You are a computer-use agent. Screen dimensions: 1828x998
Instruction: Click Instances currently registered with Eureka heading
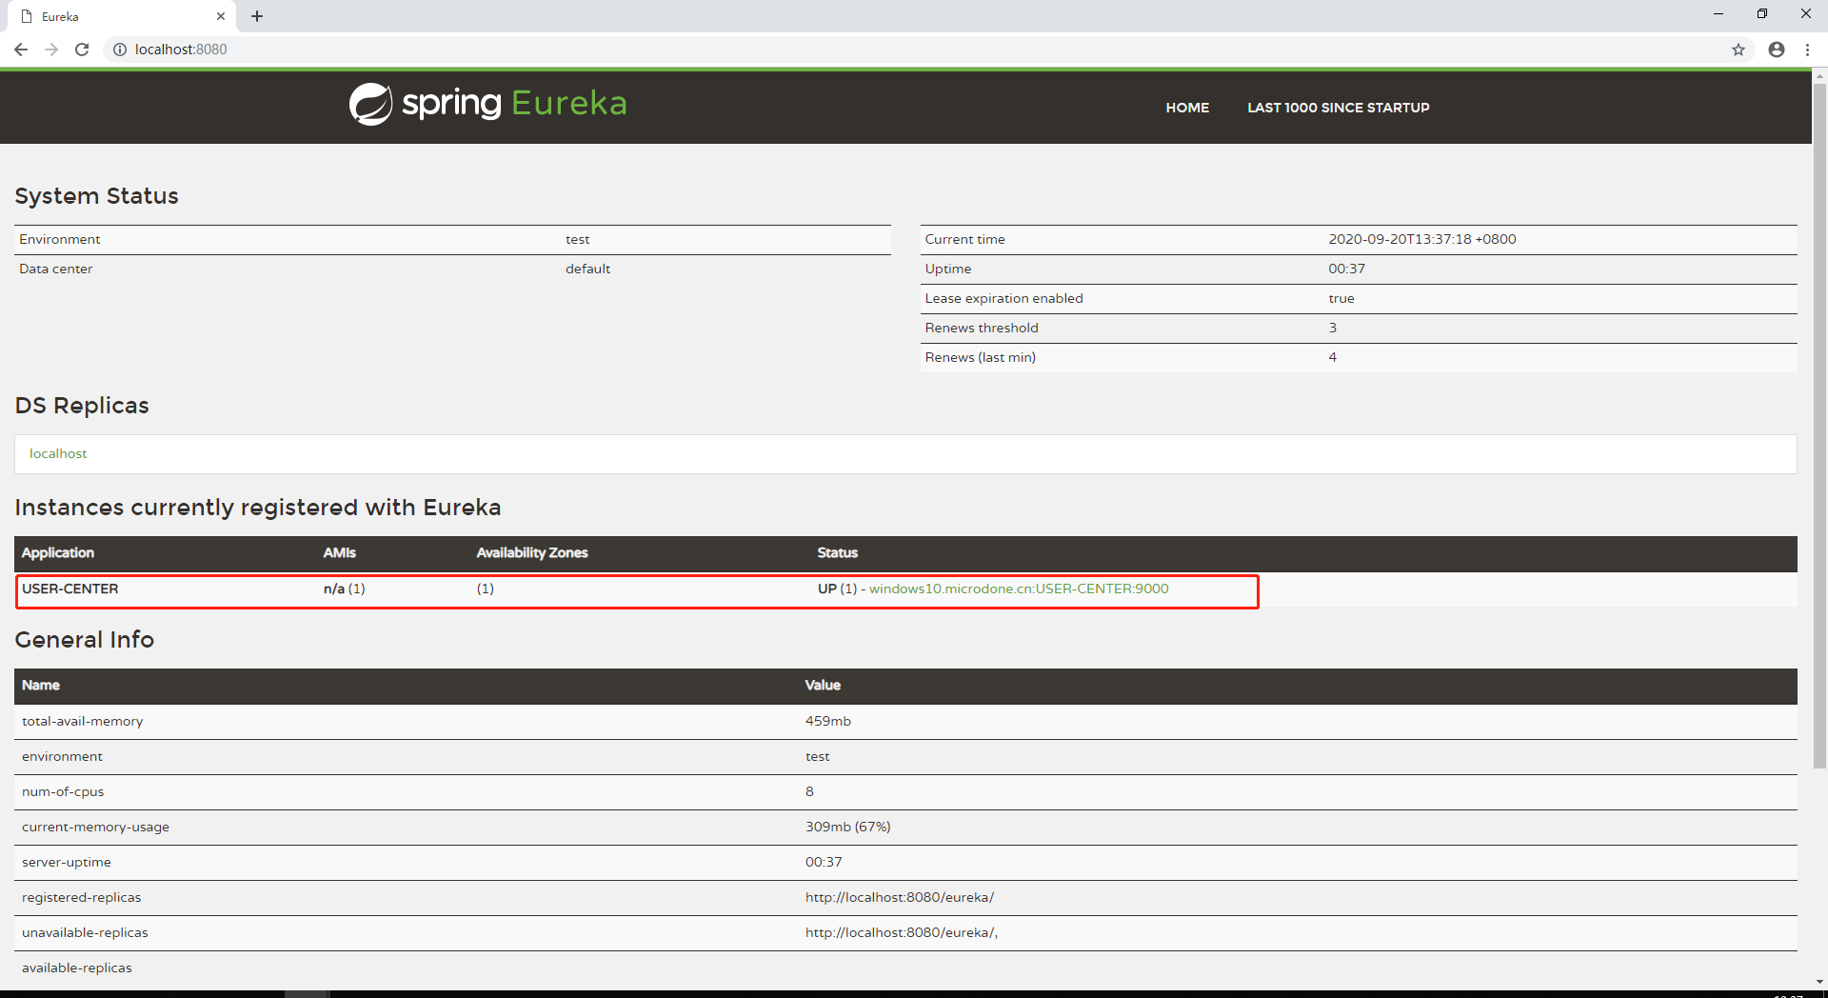pos(258,508)
